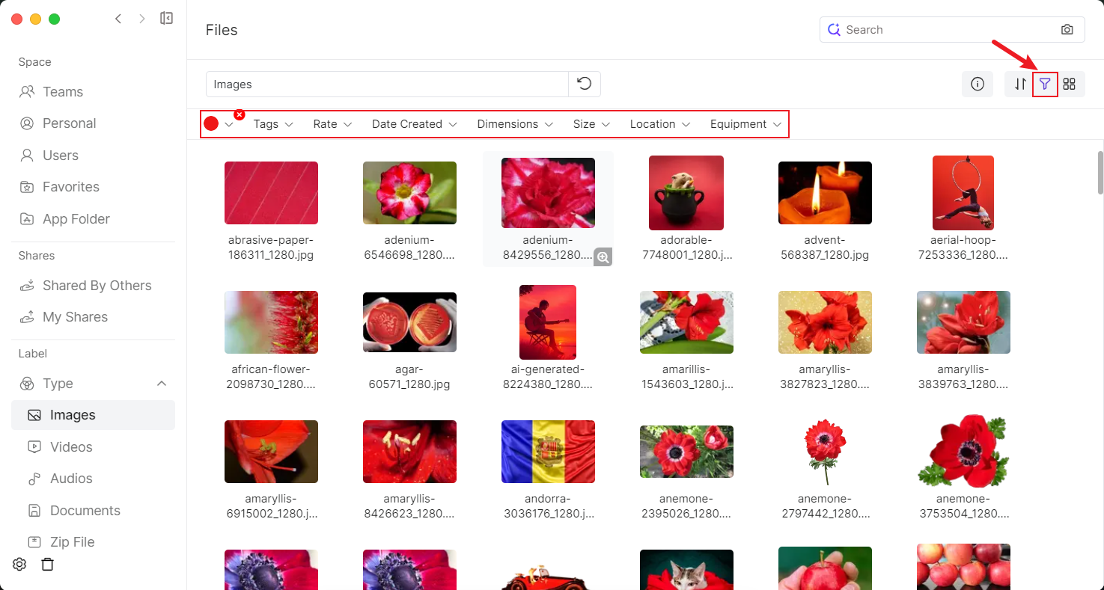Open the trash bin
This screenshot has width=1104, height=590.
[47, 565]
